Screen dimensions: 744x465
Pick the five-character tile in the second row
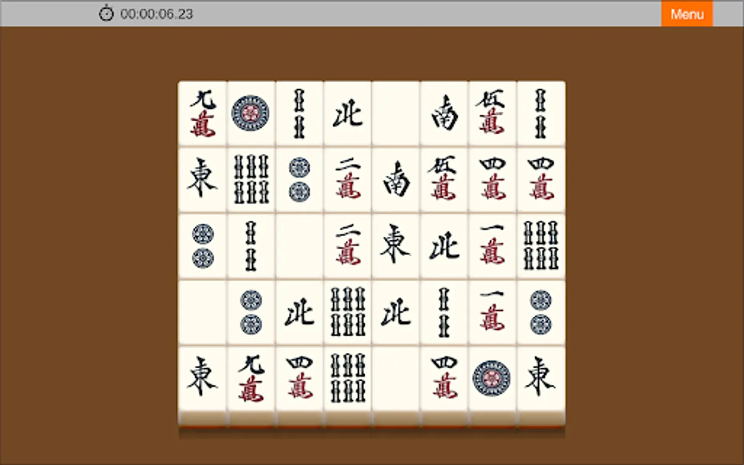(x=444, y=180)
